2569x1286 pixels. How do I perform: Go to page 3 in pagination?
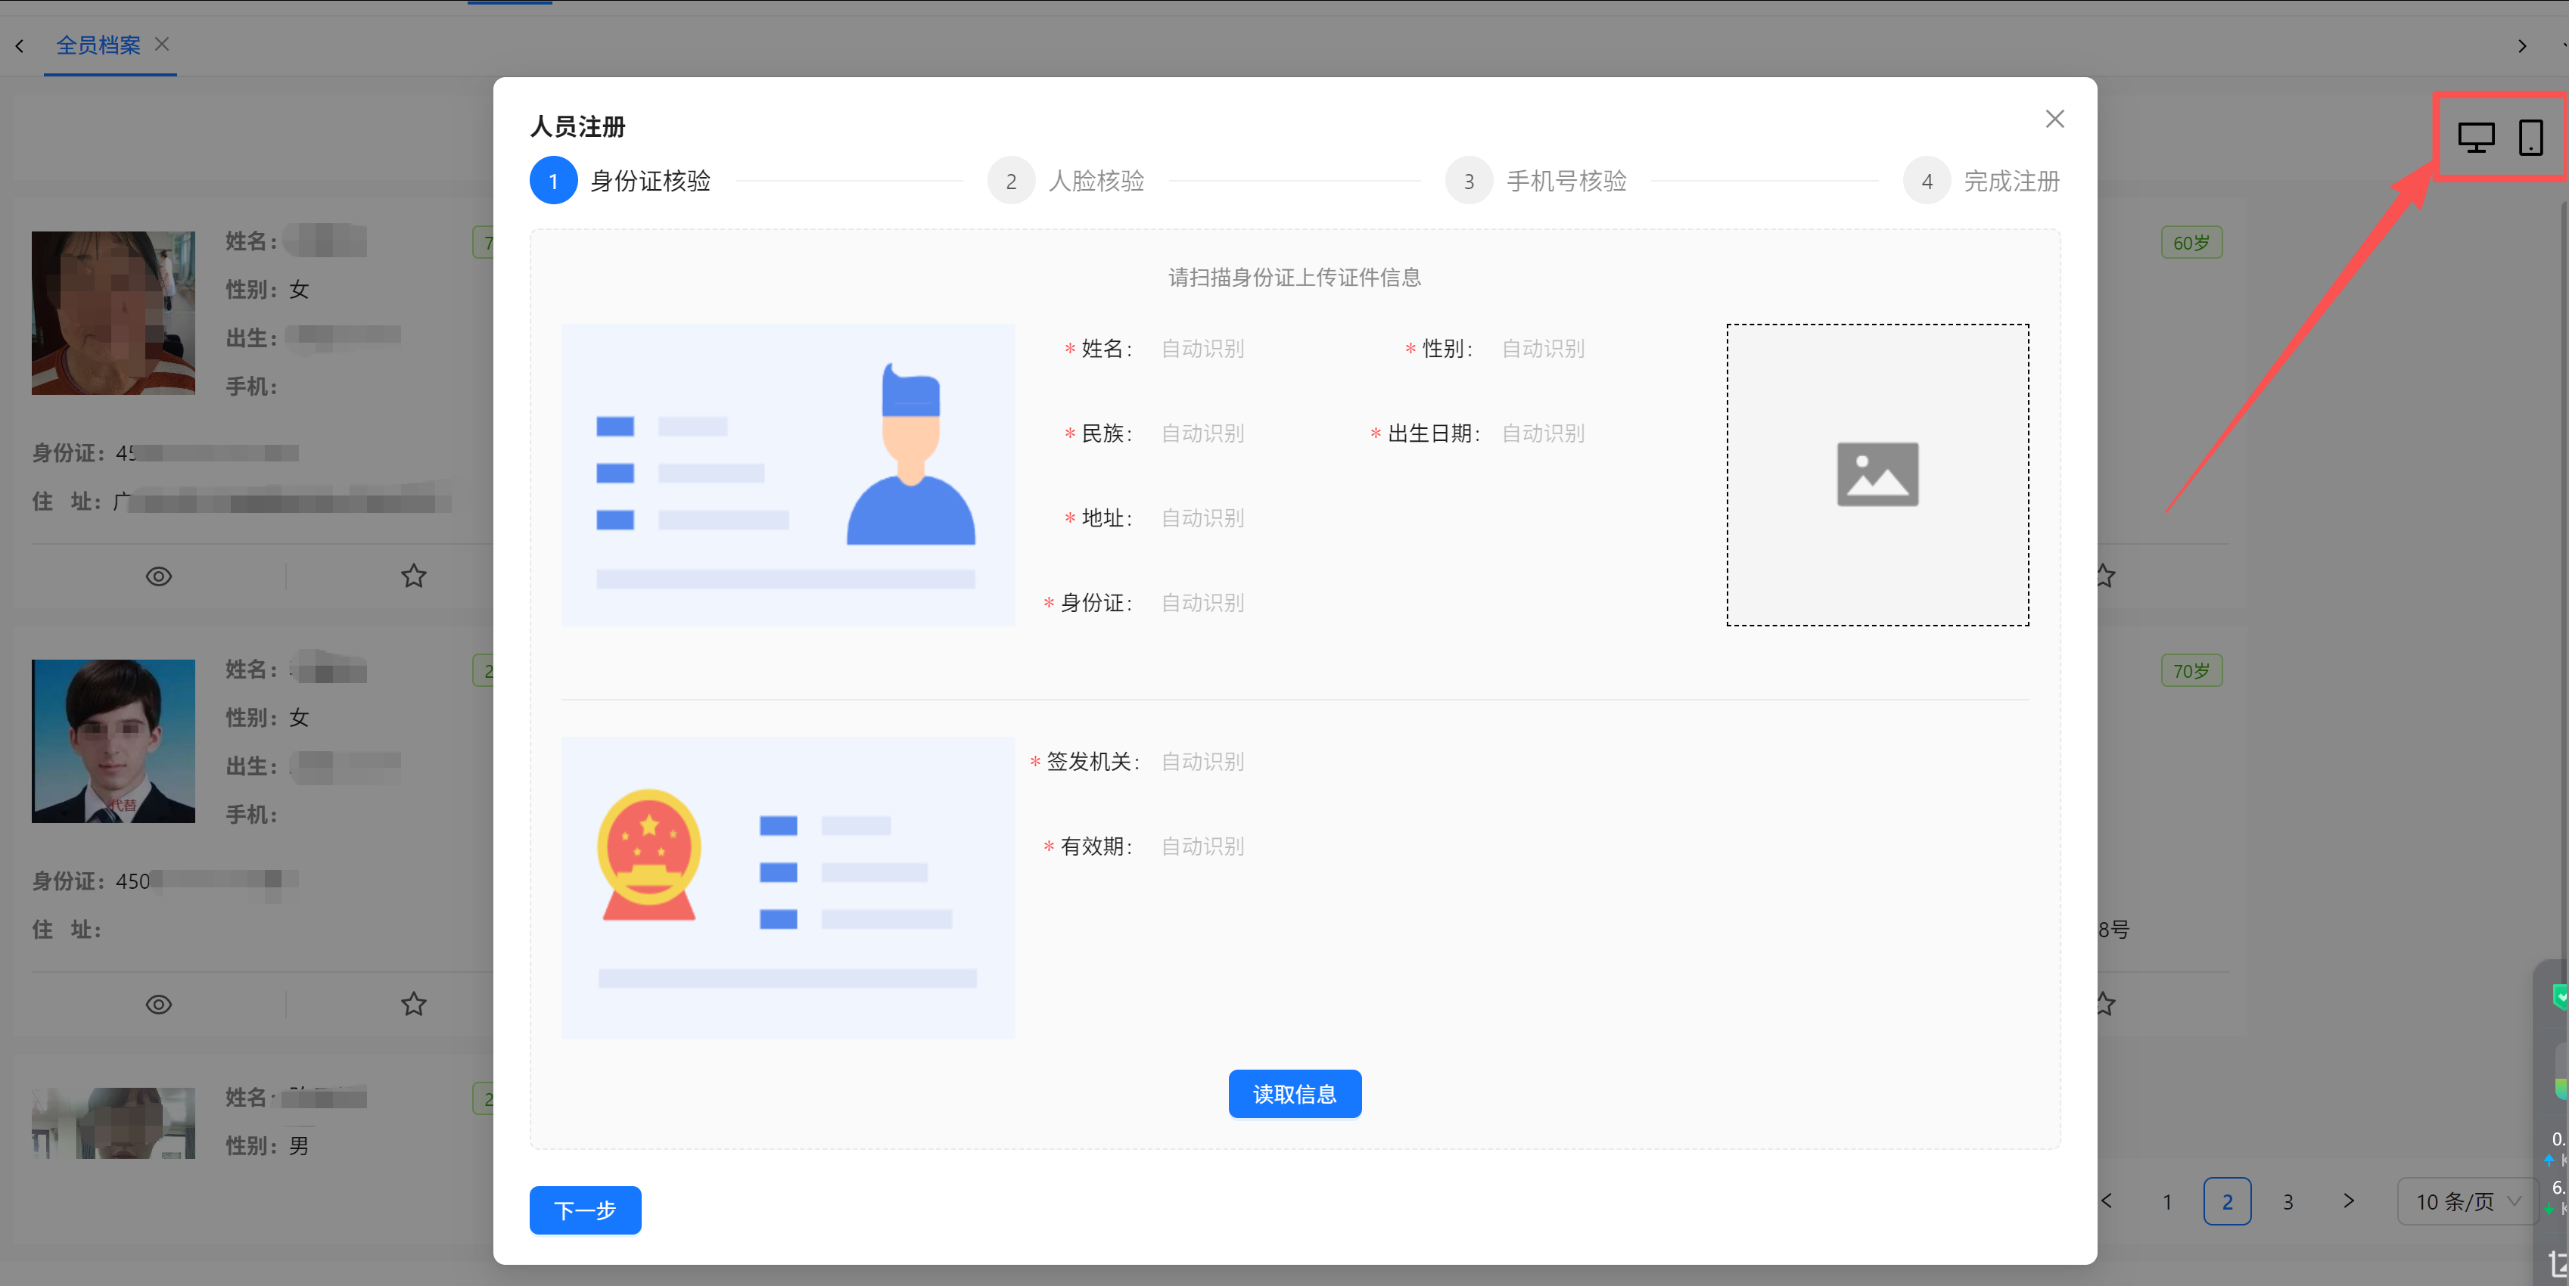[x=2288, y=1201]
